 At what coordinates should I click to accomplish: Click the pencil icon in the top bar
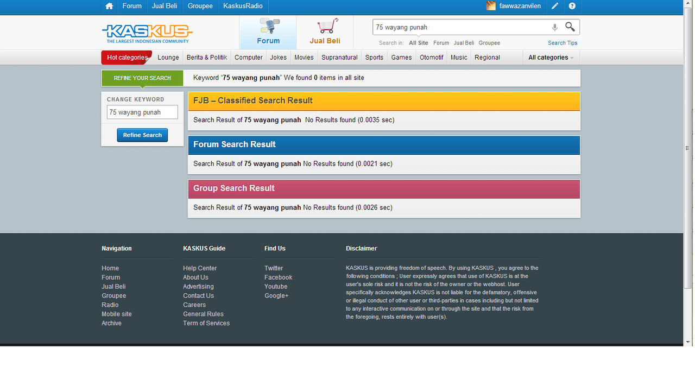point(554,6)
